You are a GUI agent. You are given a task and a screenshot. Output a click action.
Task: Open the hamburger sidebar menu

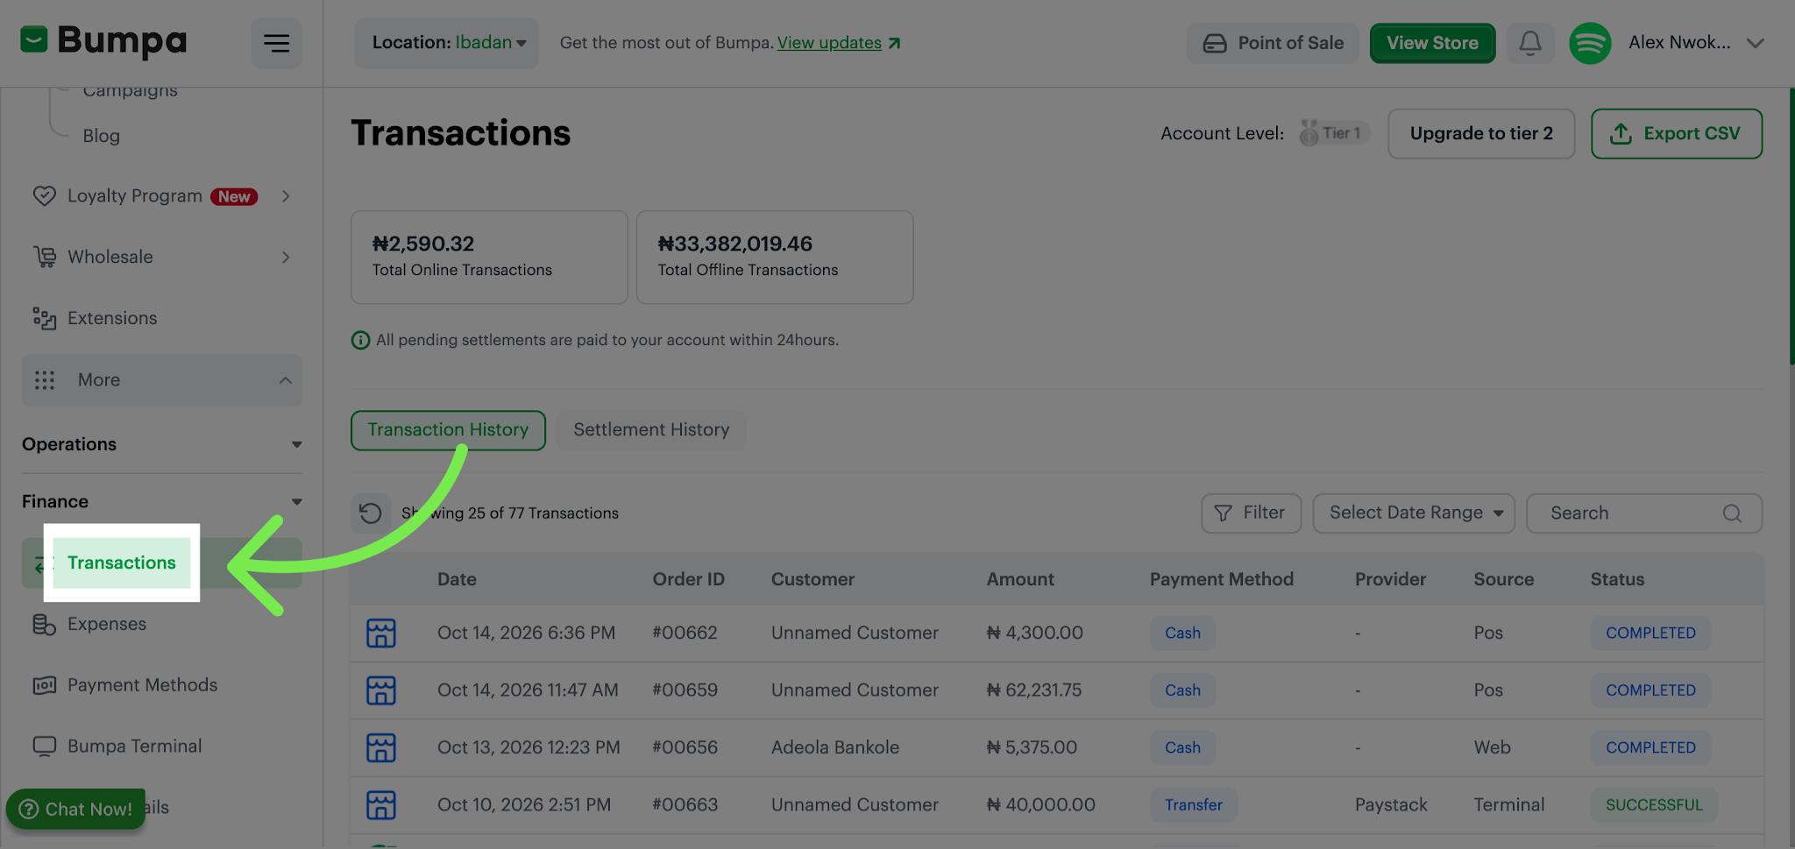coord(276,43)
